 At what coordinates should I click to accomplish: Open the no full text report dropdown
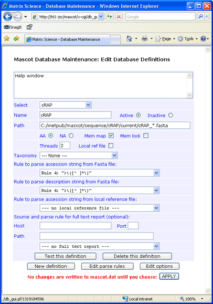(99, 246)
